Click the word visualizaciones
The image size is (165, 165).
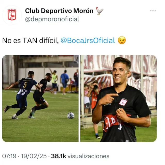88,156
